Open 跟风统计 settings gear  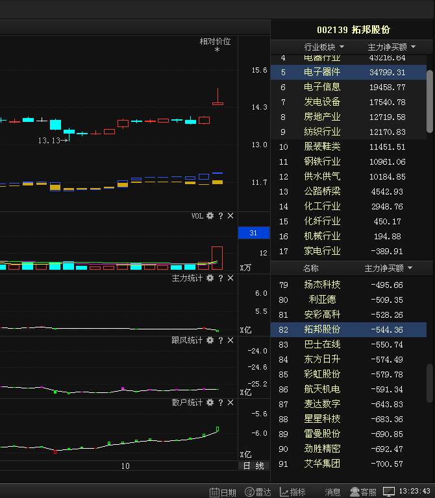210,340
